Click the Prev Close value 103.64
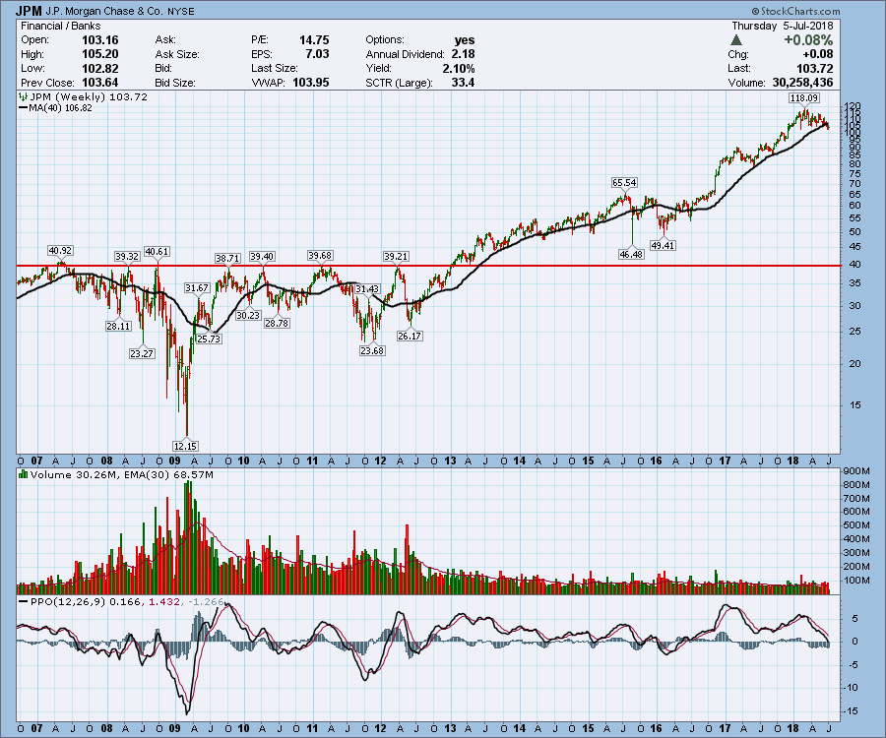Viewport: 886px width, 738px height. click(x=100, y=83)
